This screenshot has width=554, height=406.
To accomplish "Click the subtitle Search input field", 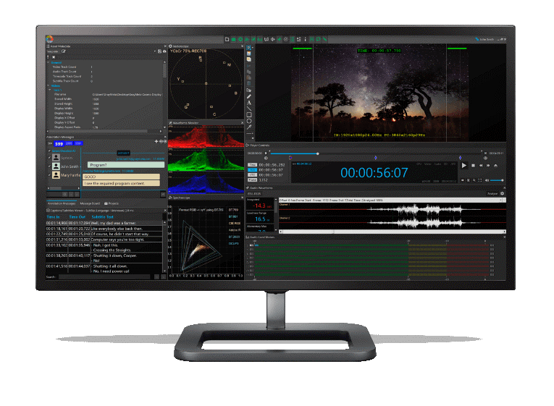I will (x=104, y=276).
